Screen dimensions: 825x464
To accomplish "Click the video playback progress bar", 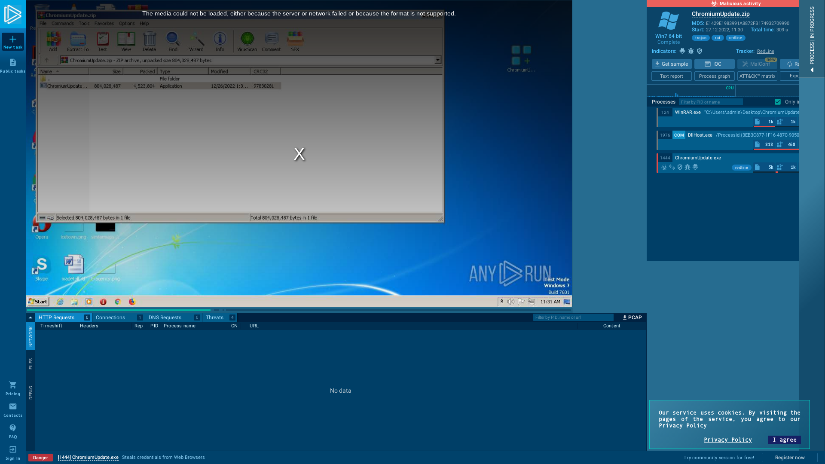I will [299, 310].
